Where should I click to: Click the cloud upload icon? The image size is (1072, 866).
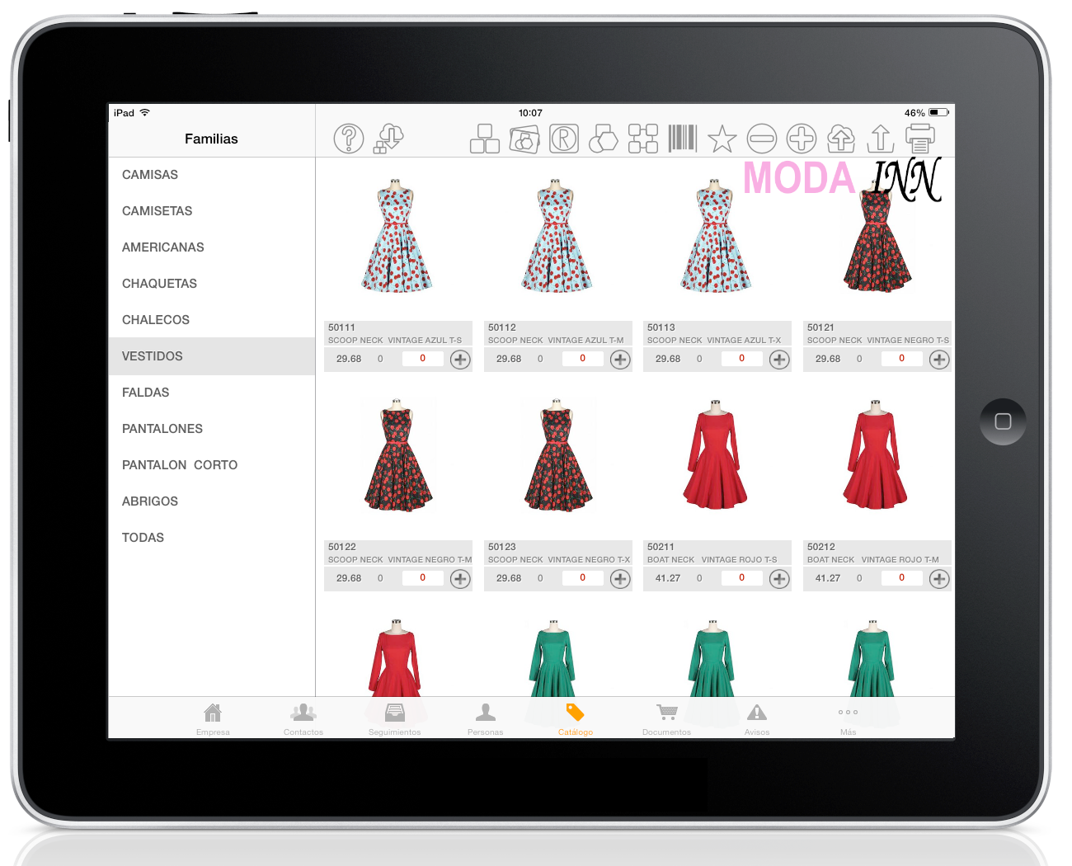click(840, 139)
